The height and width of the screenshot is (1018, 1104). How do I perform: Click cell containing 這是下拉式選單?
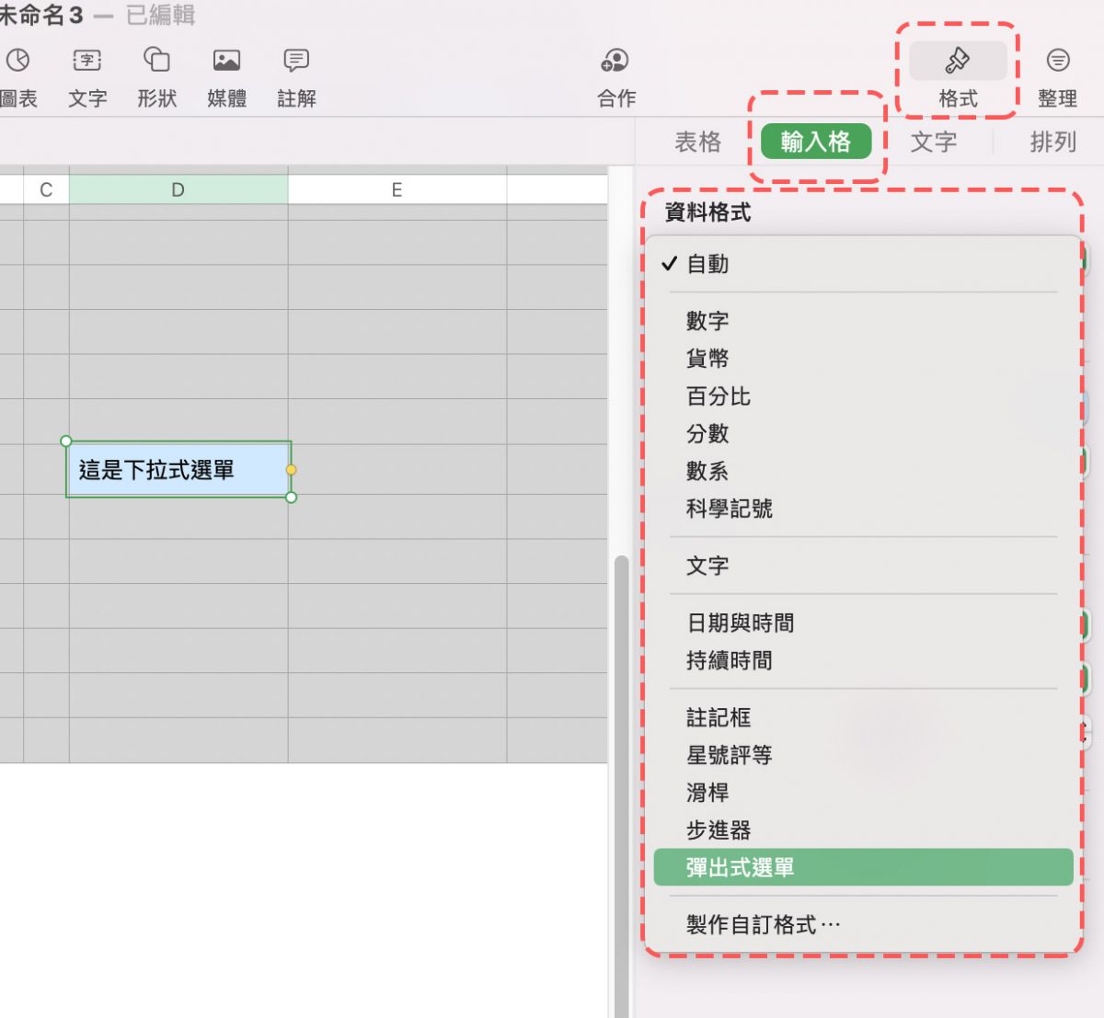click(x=178, y=470)
